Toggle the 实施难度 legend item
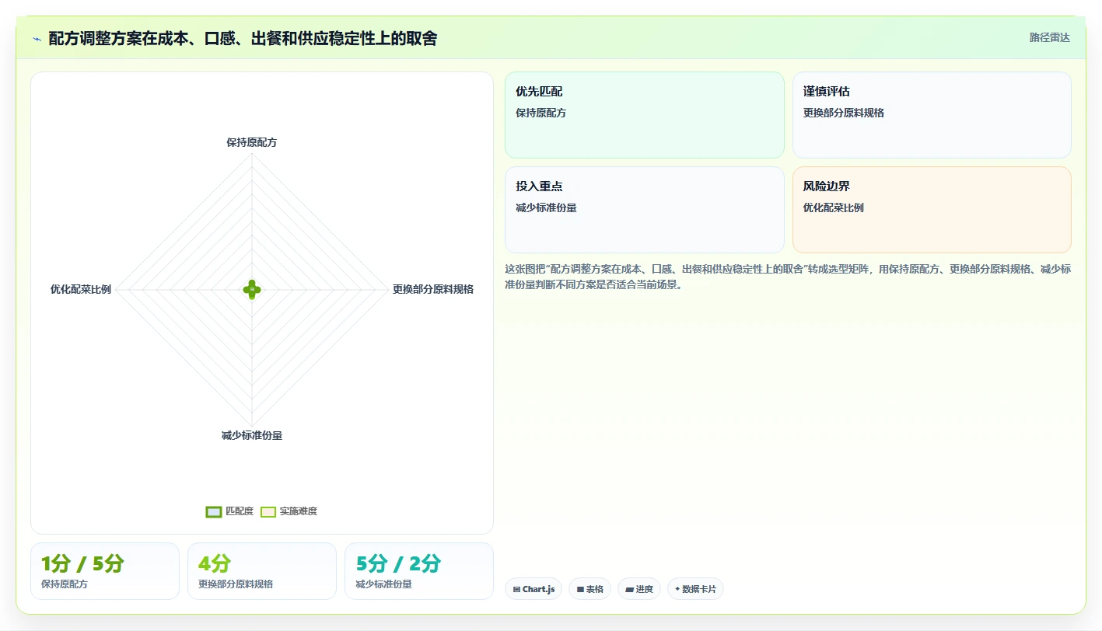The width and height of the screenshot is (1102, 631). point(289,511)
